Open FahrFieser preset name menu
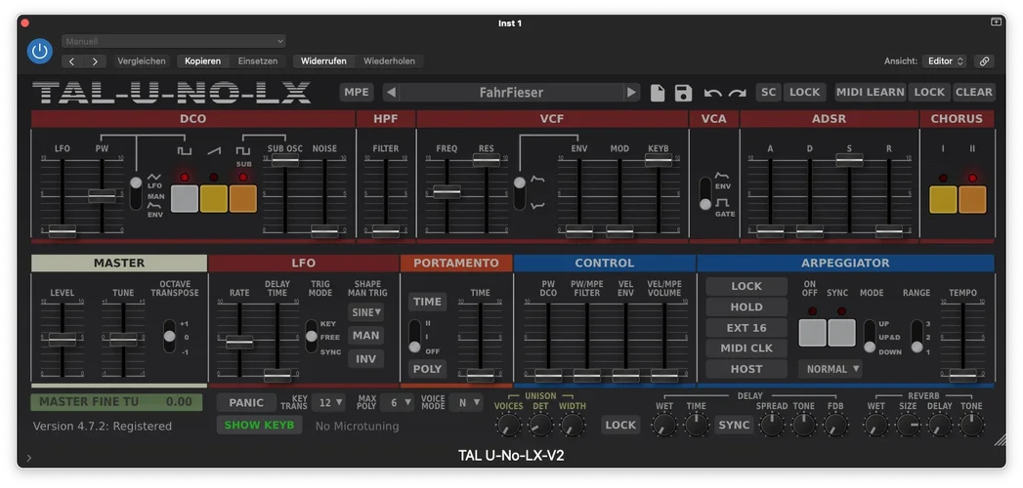 pyautogui.click(x=511, y=93)
